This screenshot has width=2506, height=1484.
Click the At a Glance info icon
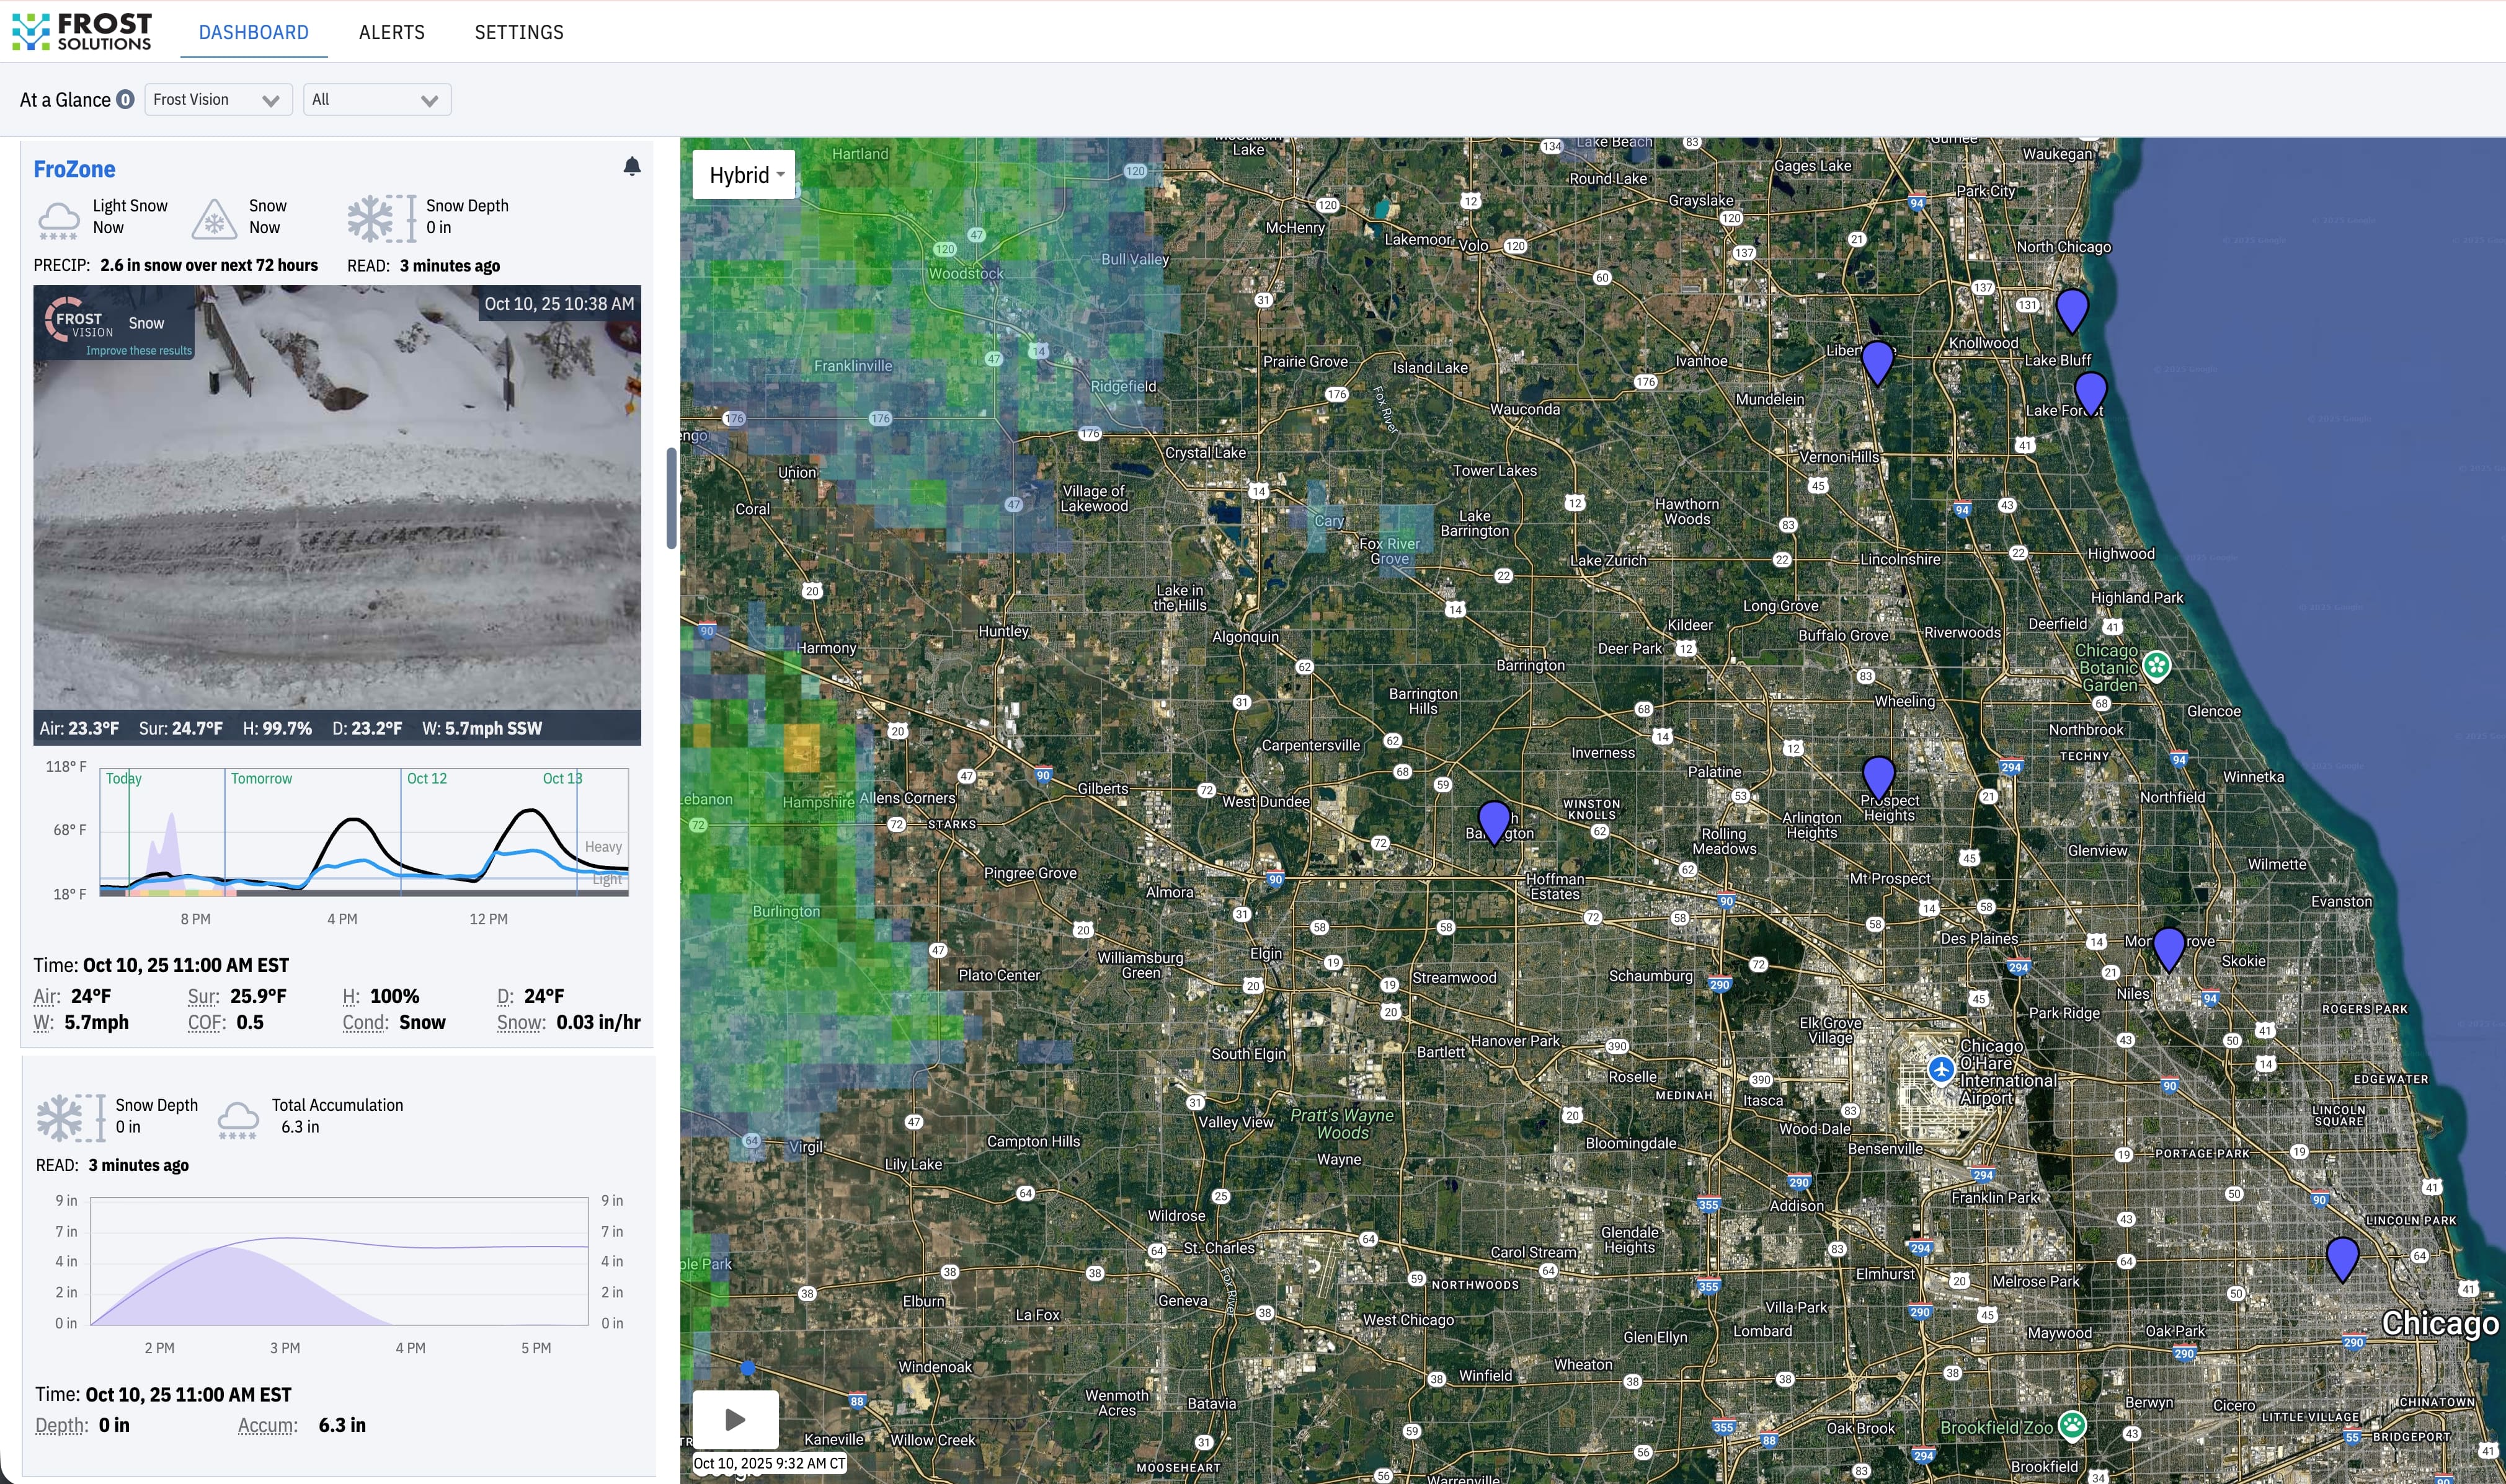tap(125, 99)
